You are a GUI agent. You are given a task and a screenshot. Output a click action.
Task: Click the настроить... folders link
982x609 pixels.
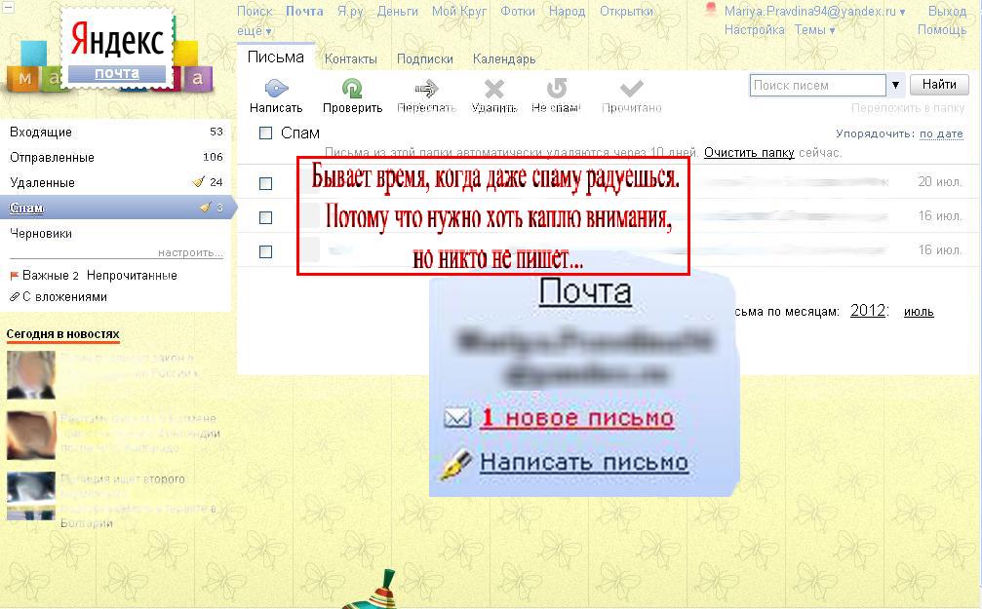tap(190, 253)
